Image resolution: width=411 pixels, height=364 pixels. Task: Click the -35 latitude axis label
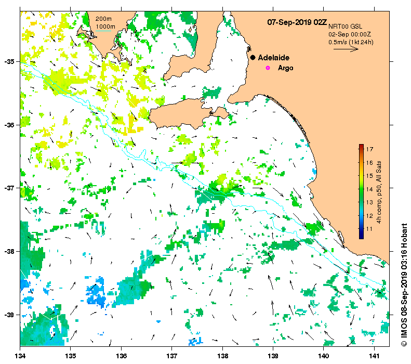(9, 62)
